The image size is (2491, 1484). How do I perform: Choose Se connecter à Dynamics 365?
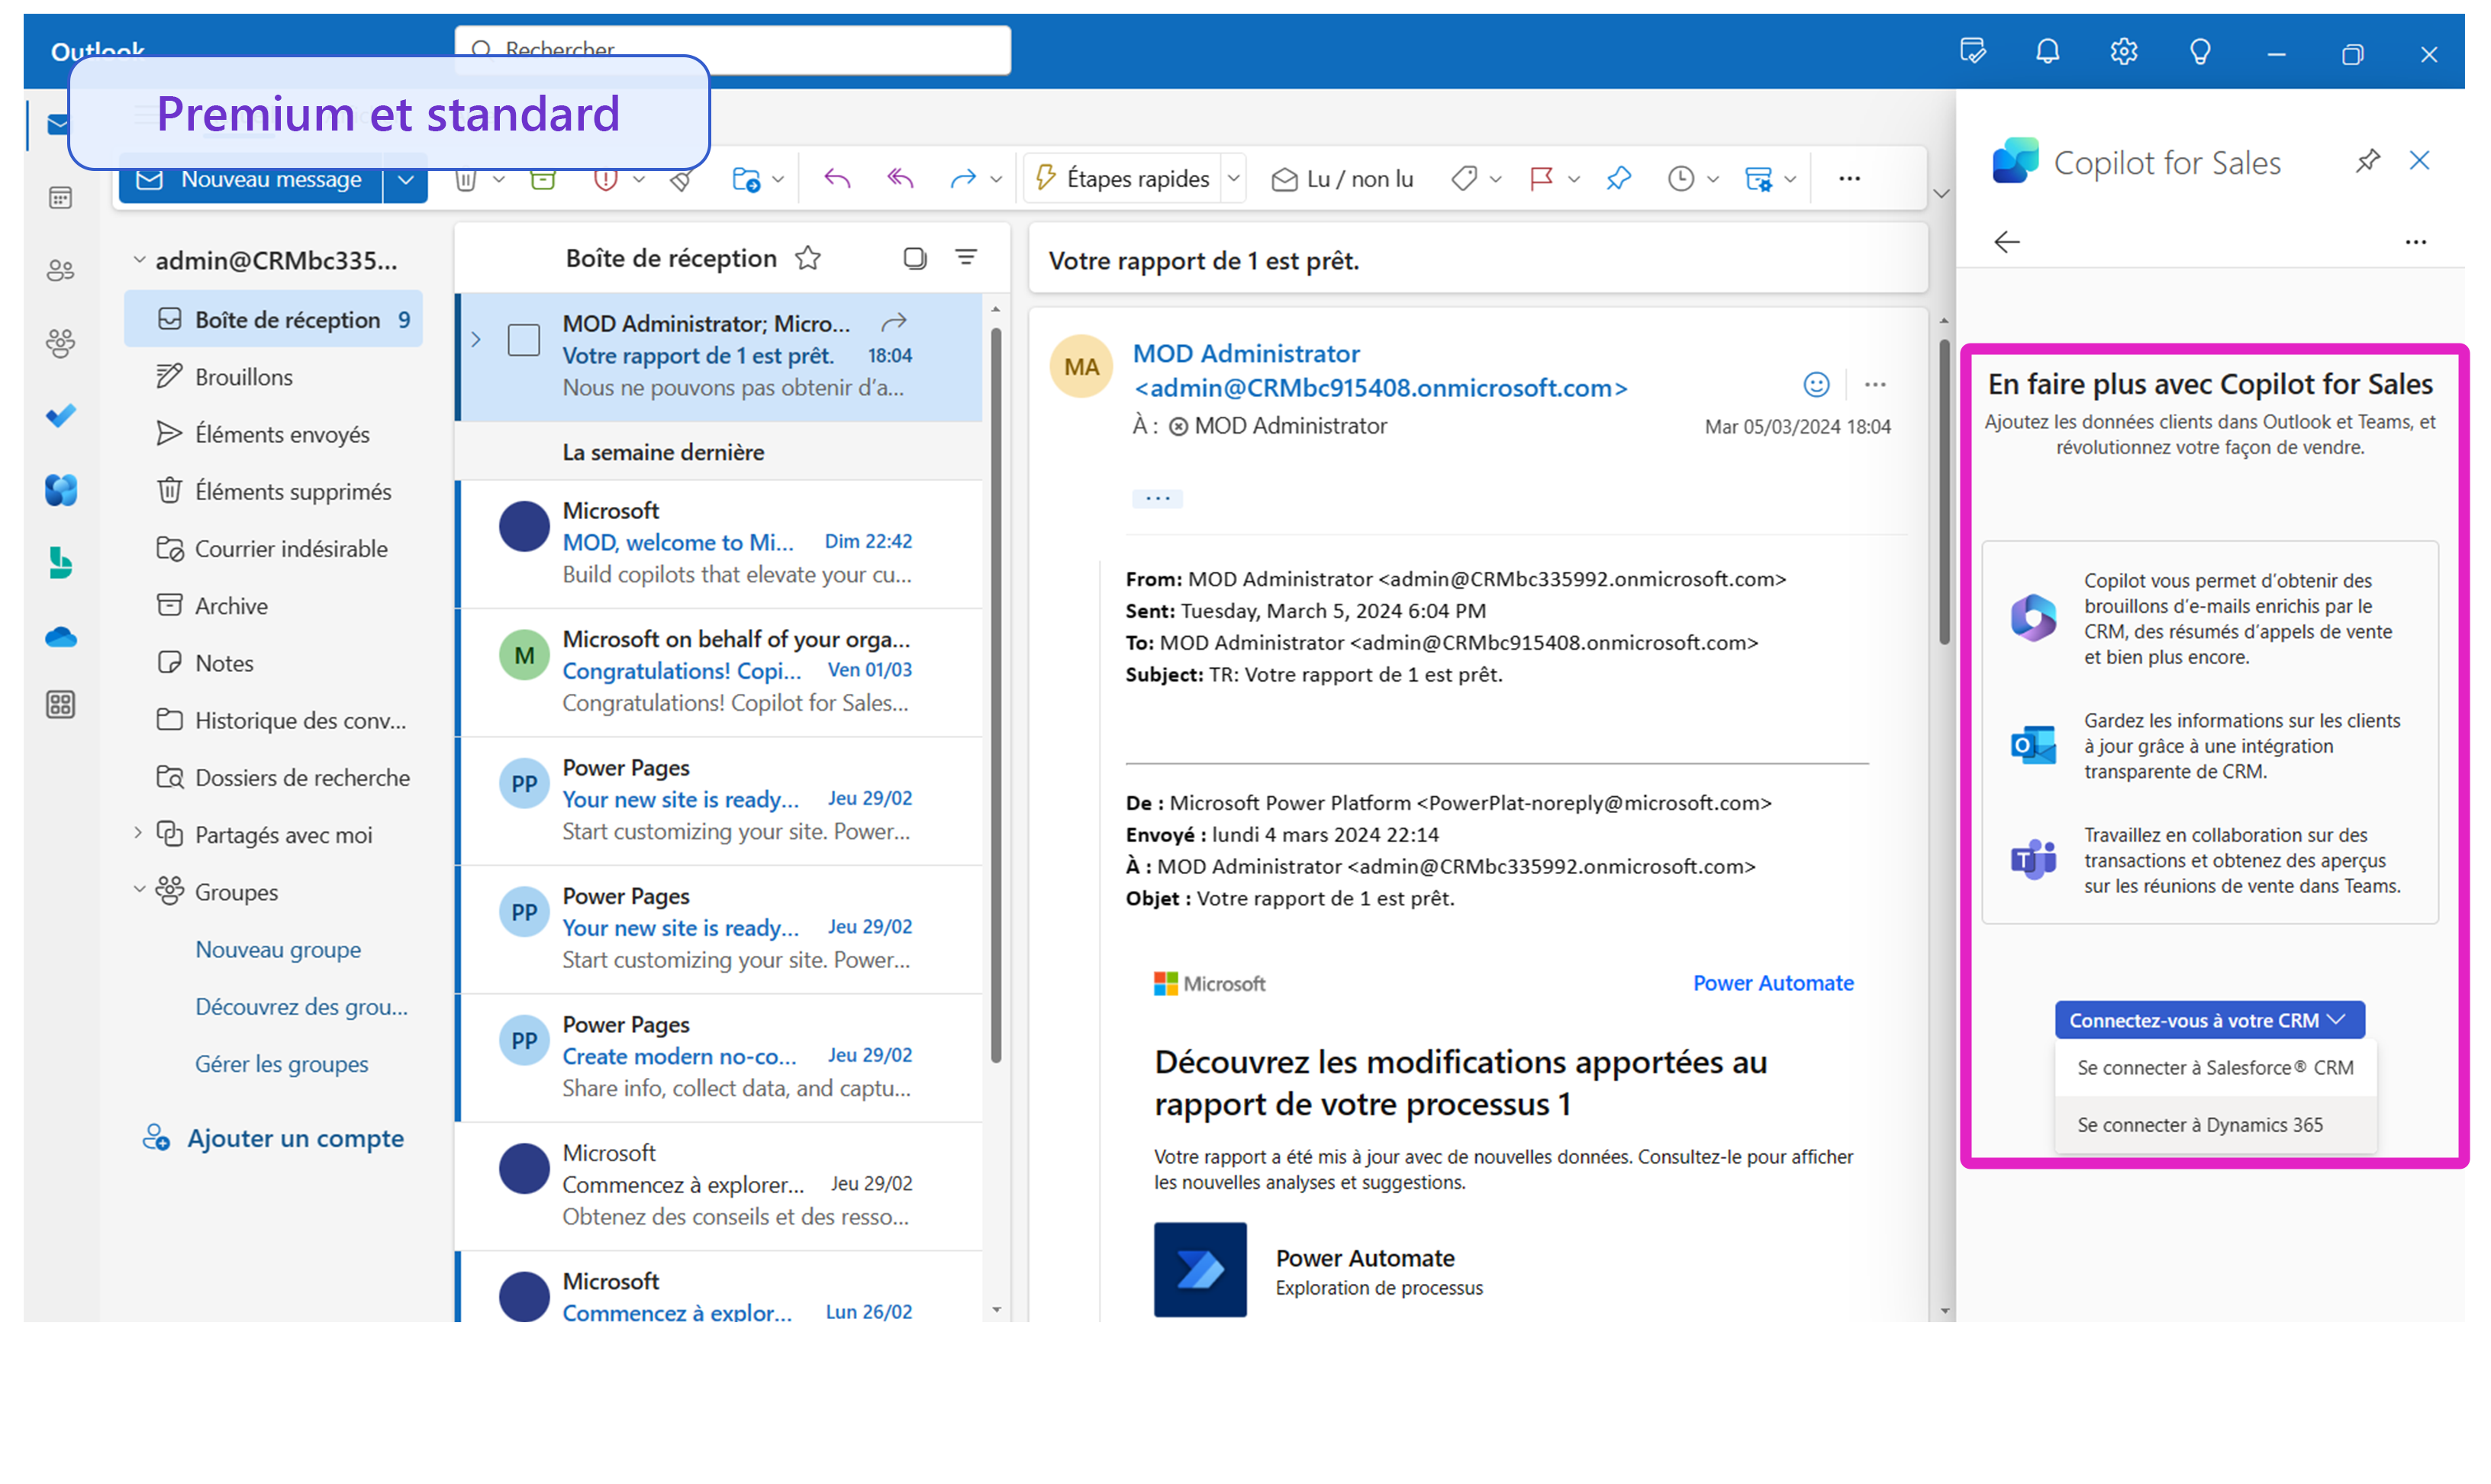click(x=2199, y=1124)
